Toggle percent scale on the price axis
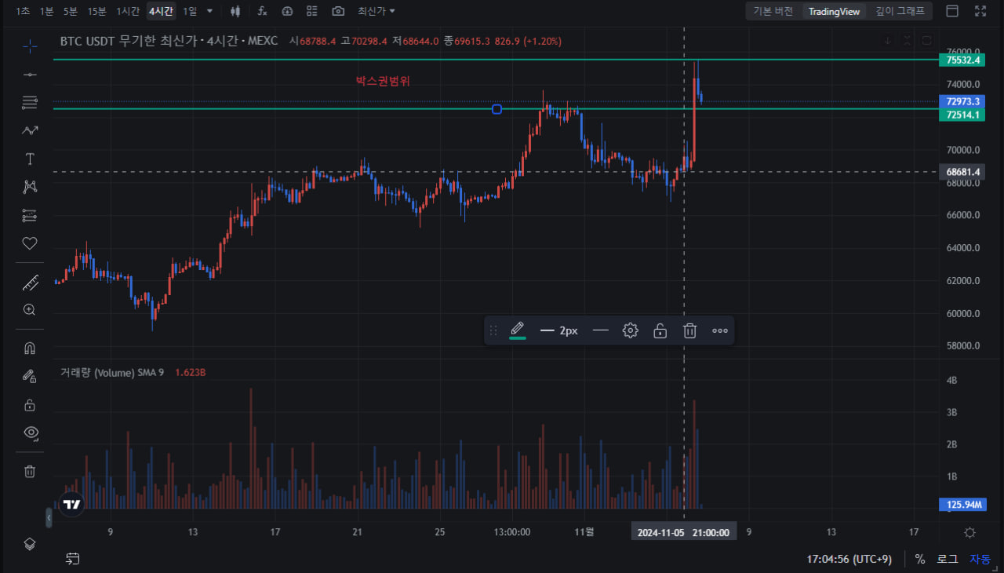The image size is (1004, 573). 919,559
